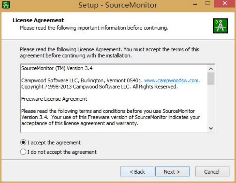Click the "Freeware License Agreement" line in the text
Screen dimensions: 236x183
pos(54,99)
